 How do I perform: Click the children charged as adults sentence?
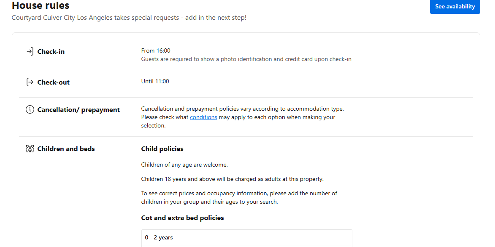click(233, 179)
